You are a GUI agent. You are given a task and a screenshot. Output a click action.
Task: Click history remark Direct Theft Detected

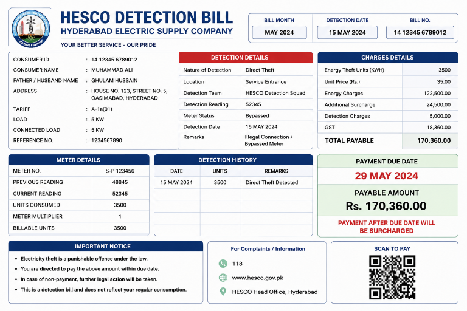[272, 182]
